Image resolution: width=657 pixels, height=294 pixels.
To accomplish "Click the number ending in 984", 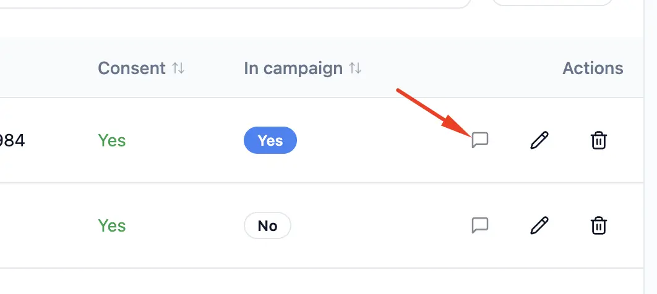I will 12,141.
